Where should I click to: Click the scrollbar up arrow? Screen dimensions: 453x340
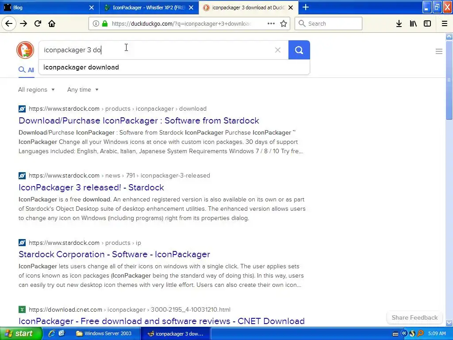point(449,36)
